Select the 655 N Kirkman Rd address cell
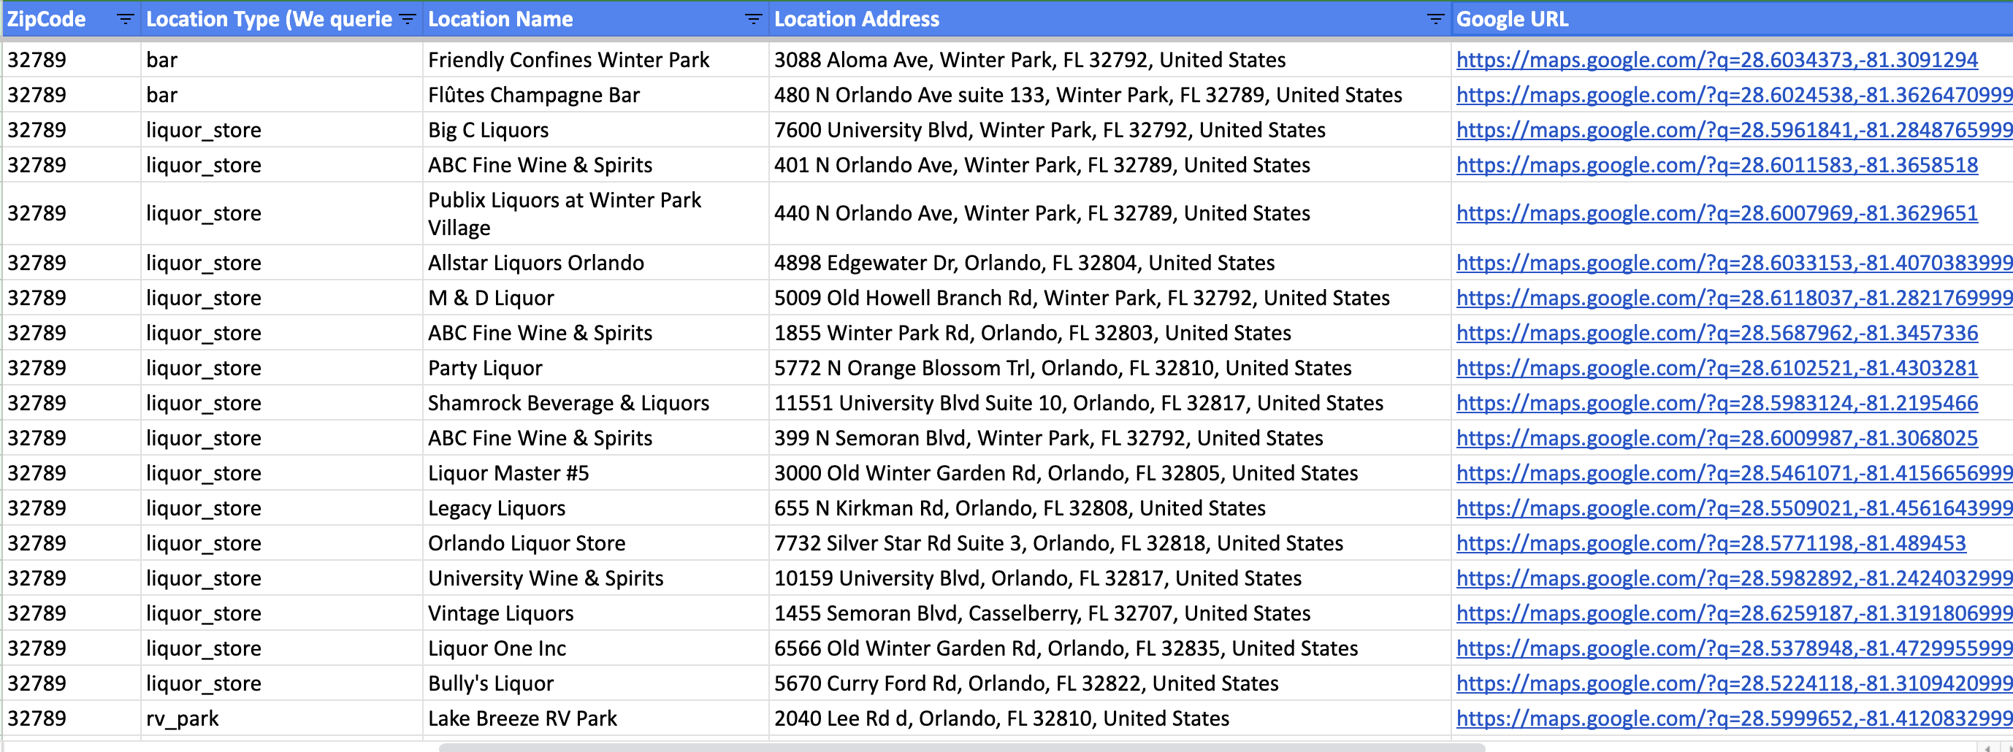2013x752 pixels. [1109, 509]
